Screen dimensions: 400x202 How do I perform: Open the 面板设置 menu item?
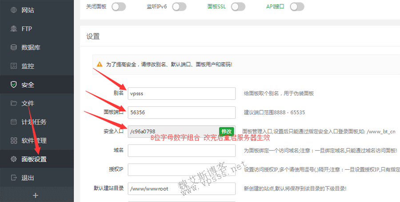tap(34, 159)
